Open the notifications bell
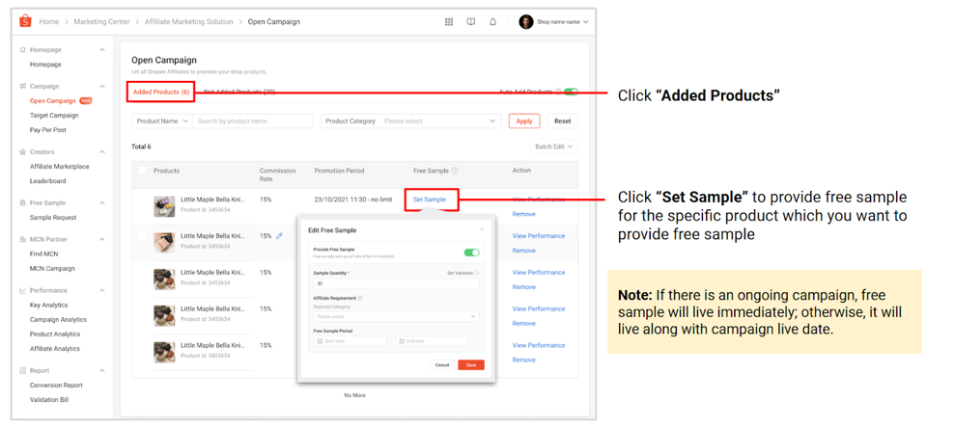Image resolution: width=954 pixels, height=427 pixels. click(x=492, y=22)
